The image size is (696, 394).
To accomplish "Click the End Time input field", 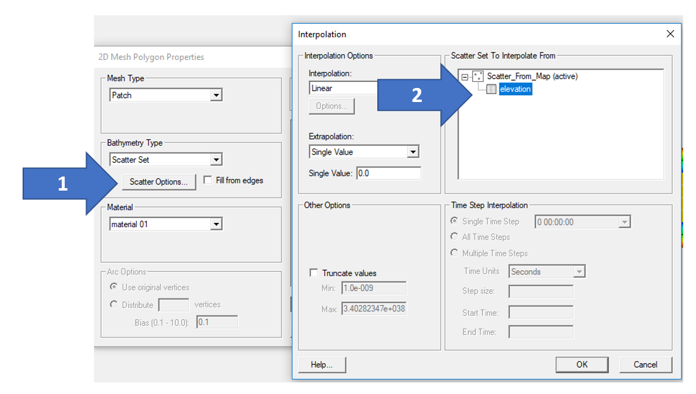I will tap(541, 332).
